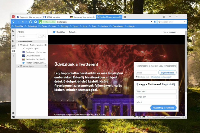This screenshot has height=133, width=200.
Task: Adjust the page zoom slider
Action: tap(171, 117)
